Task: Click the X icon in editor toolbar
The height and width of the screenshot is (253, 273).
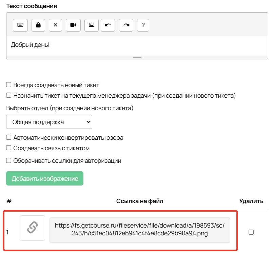Action: click(x=56, y=25)
